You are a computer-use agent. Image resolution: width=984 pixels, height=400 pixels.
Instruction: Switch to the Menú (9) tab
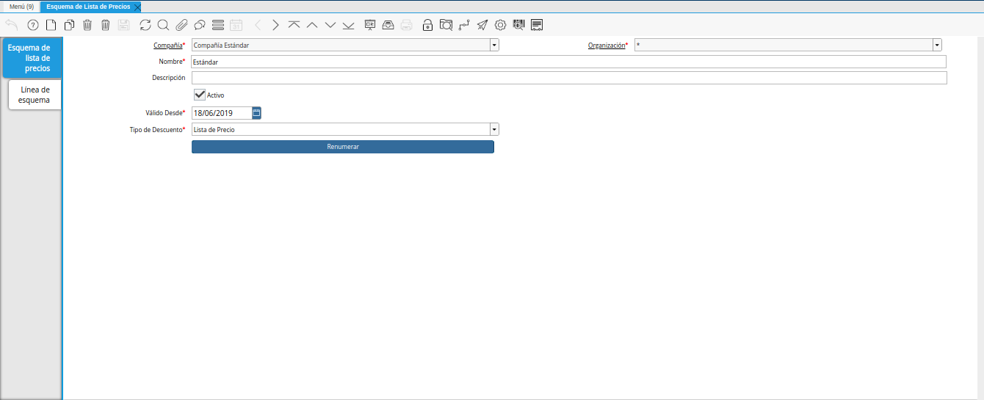21,6
